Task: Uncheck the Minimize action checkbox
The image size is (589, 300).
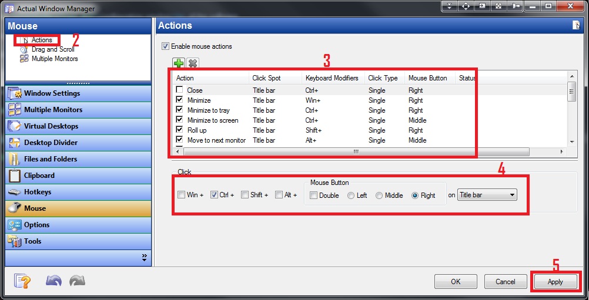Action: point(179,100)
